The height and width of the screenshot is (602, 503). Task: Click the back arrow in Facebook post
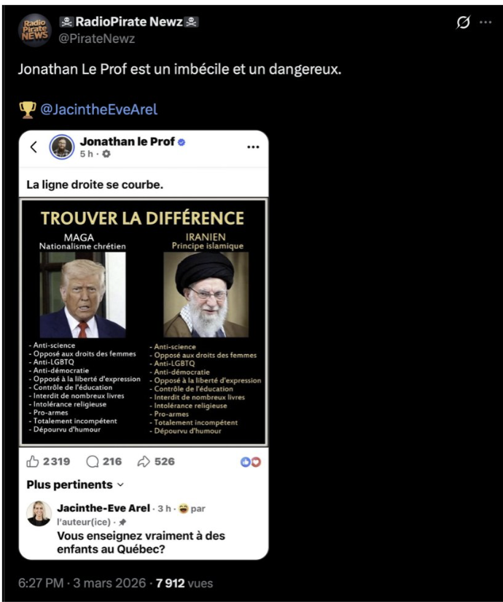click(x=34, y=147)
